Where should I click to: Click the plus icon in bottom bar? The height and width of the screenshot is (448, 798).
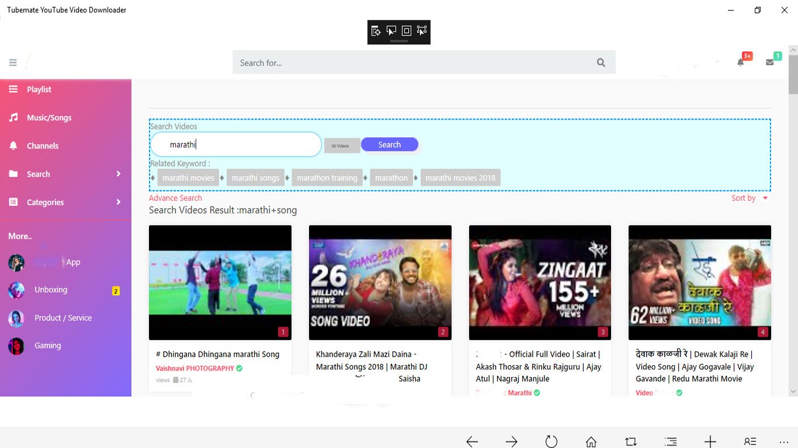click(710, 442)
